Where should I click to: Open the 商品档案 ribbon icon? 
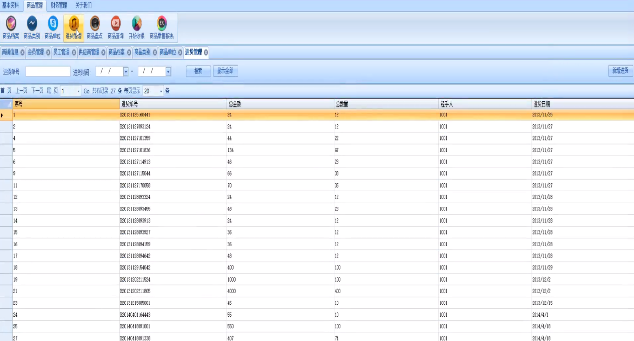click(x=11, y=27)
